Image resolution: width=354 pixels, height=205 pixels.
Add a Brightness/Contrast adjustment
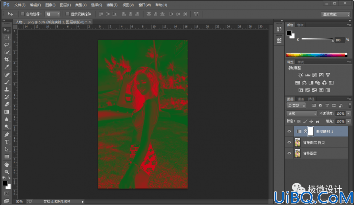[300, 75]
